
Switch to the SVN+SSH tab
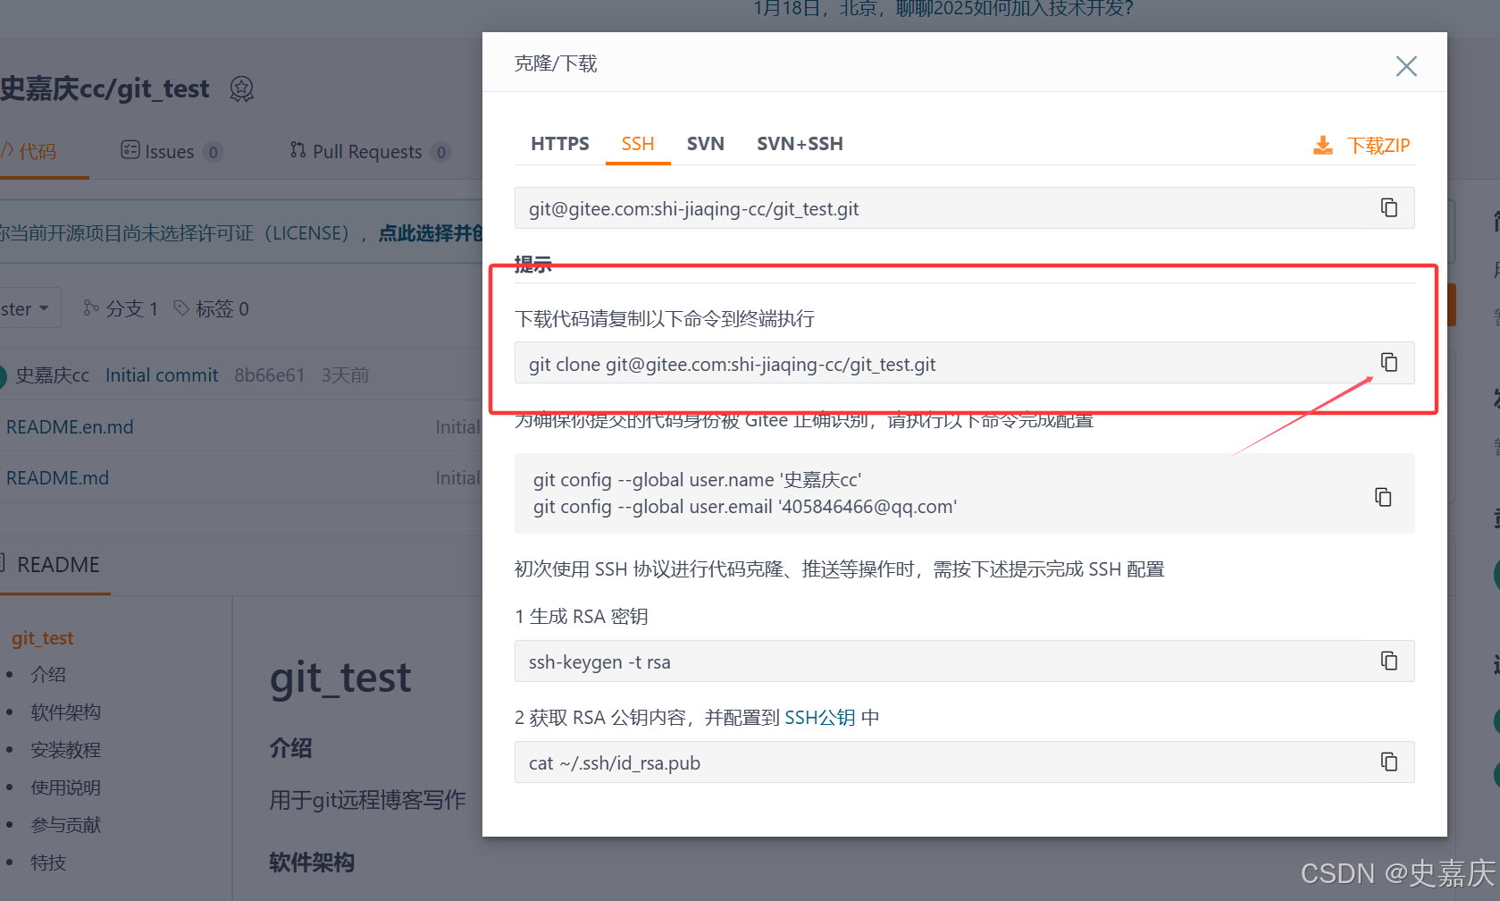[x=800, y=144]
